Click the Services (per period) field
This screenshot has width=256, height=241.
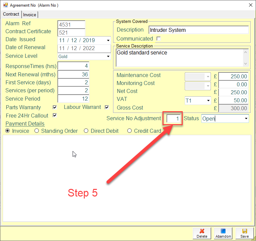pos(73,90)
